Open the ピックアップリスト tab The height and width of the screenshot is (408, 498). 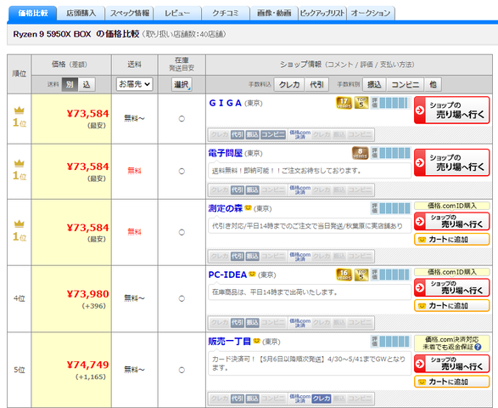point(322,14)
